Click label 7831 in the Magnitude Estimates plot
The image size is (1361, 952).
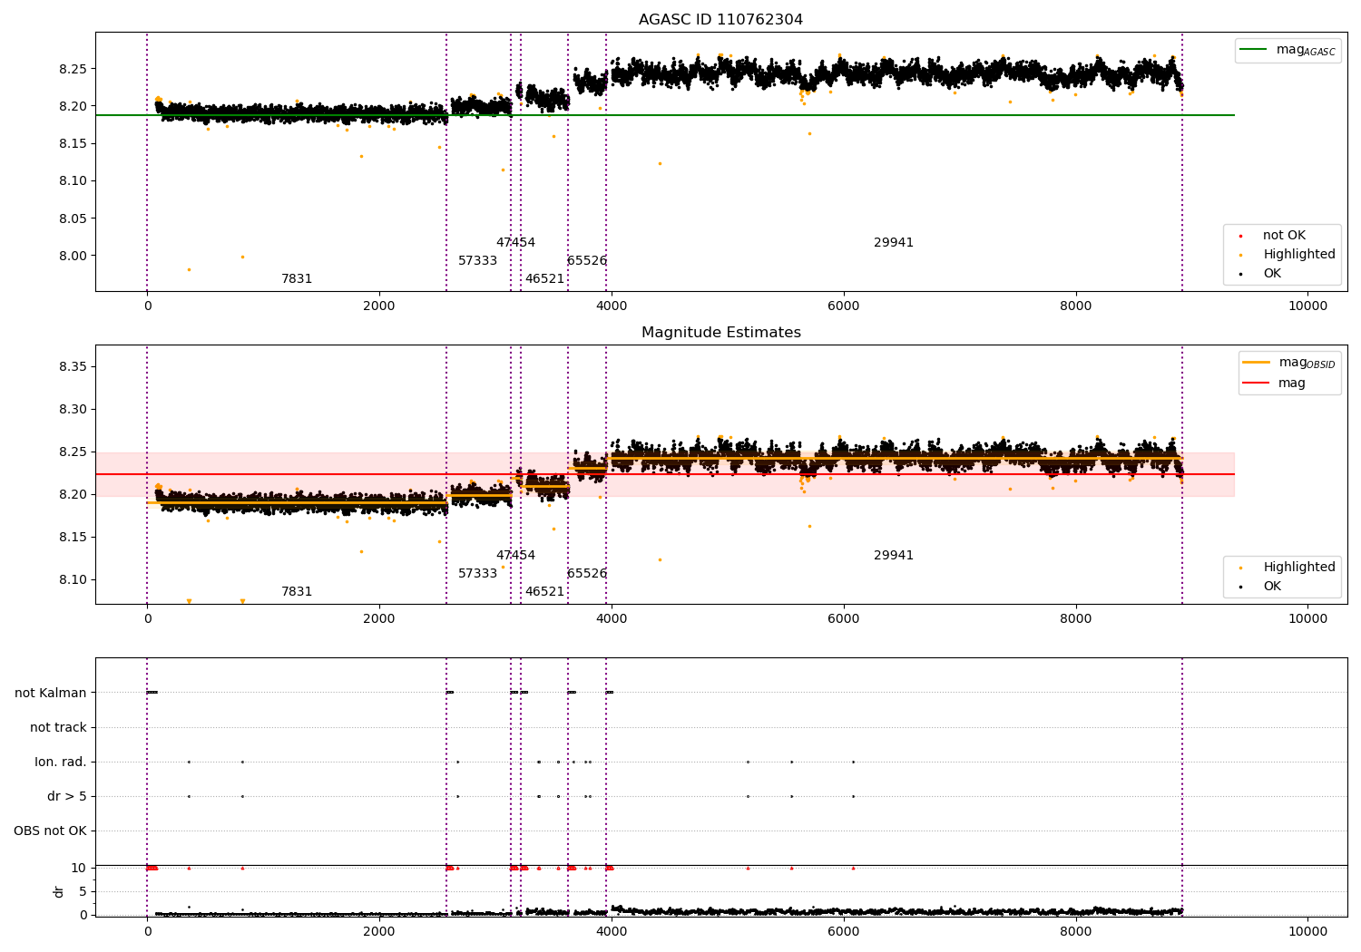pos(297,592)
